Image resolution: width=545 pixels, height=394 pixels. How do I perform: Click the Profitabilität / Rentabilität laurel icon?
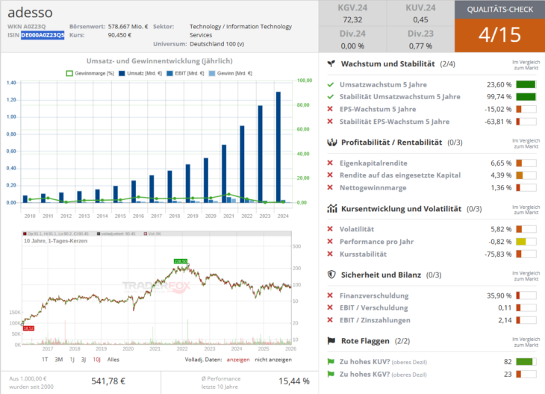[x=331, y=142]
